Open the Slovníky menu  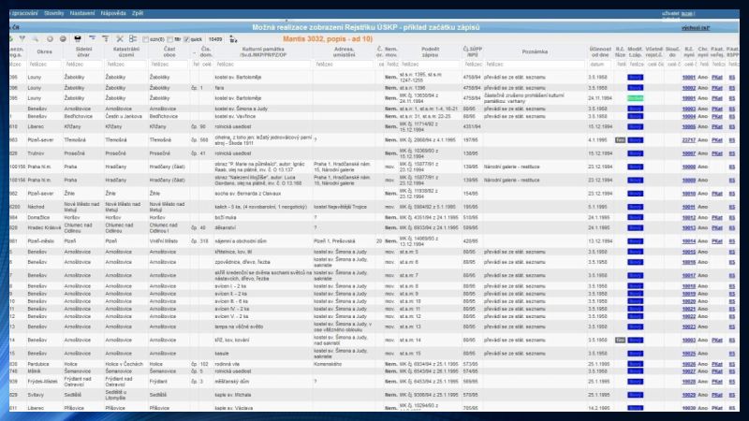click(x=54, y=13)
